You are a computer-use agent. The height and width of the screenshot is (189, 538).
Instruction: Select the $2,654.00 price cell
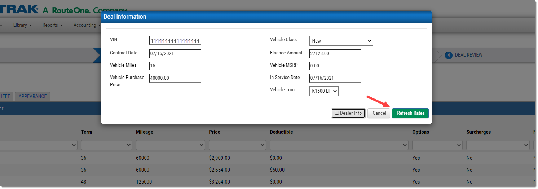point(219,170)
